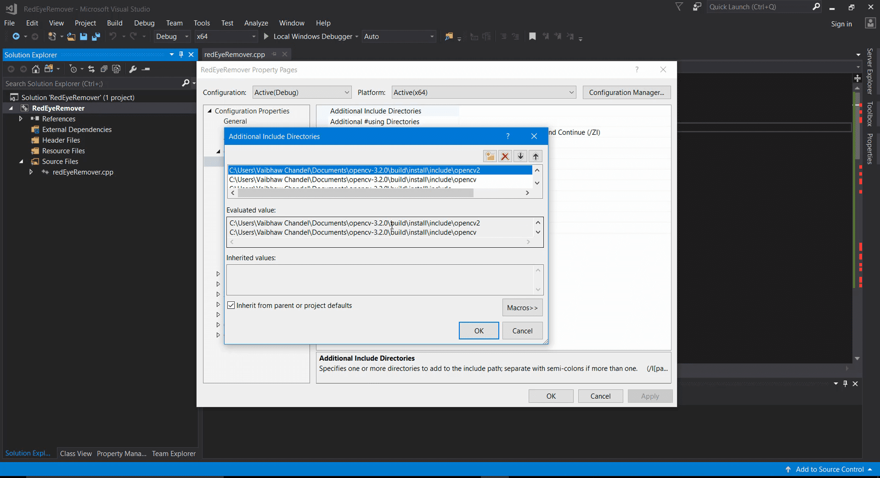
Task: Click the Undo icon in the toolbar
Action: (113, 36)
